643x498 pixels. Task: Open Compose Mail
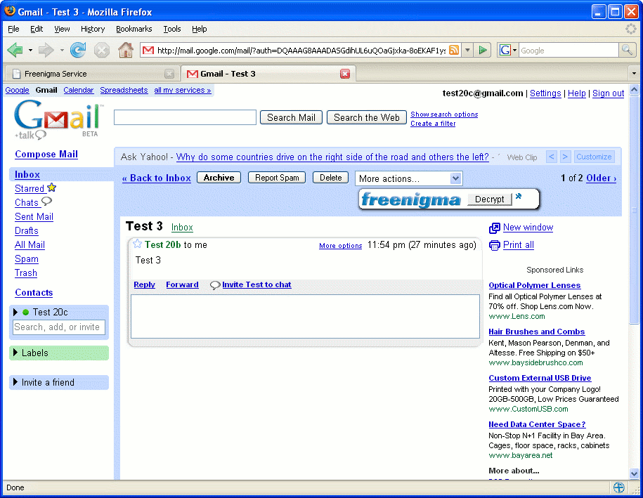coord(46,154)
